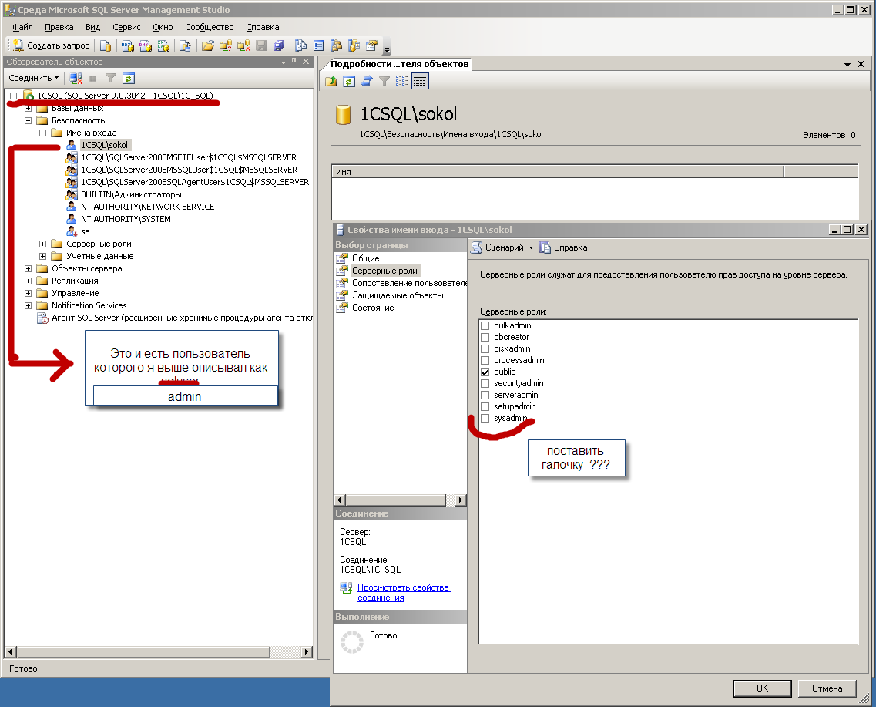Viewport: 876px width, 707px height.
Task: Click the page list horizontal scrollbar
Action: click(x=400, y=500)
